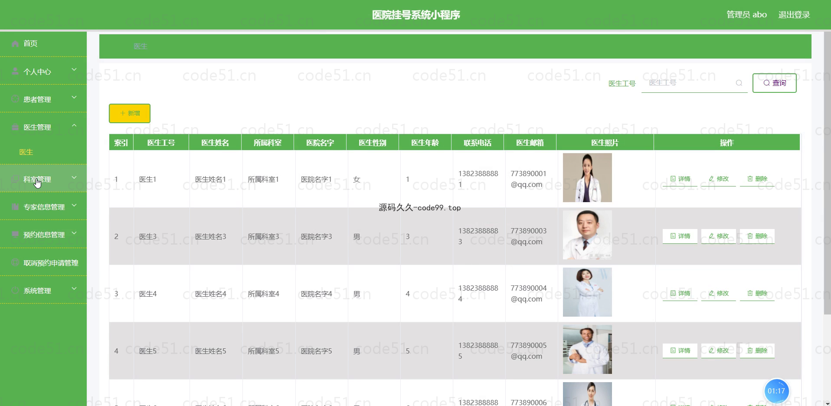Image resolution: width=831 pixels, height=406 pixels.
Task: Click 修改 for 医生4 row
Action: pos(719,293)
